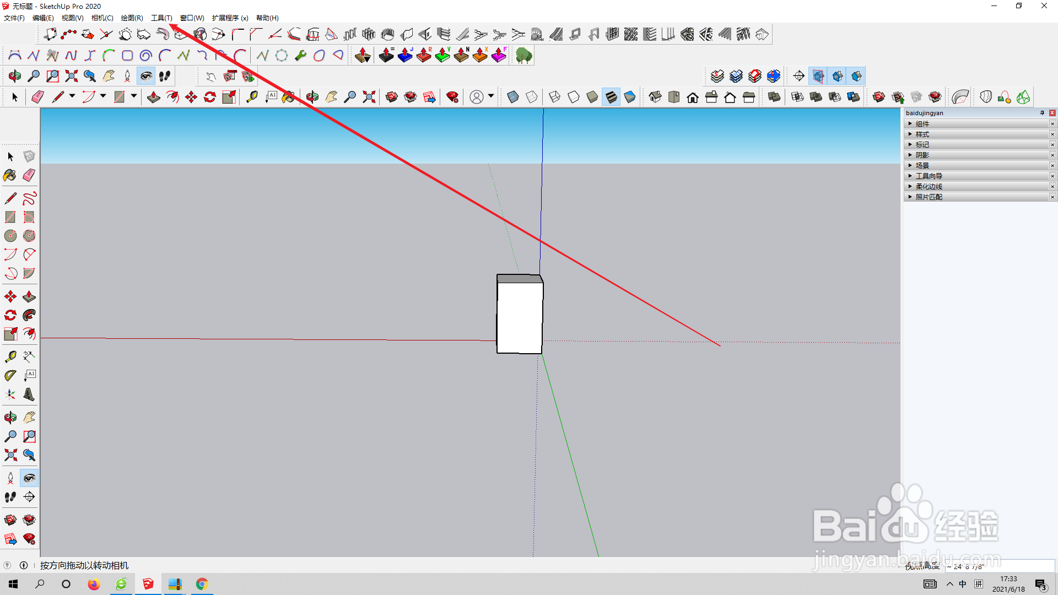Click the green wrench toolbar icon

point(300,56)
